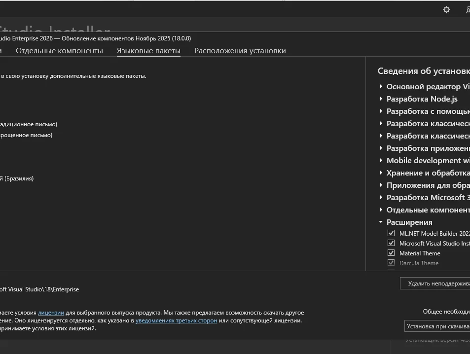The image size is (470, 354).
Task: Open the Языковые пакеты tab
Action: tap(148, 51)
